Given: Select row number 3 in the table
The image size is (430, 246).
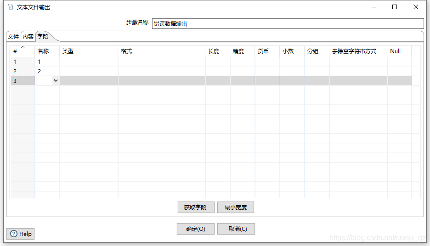Looking at the screenshot, I should pyautogui.click(x=23, y=81).
